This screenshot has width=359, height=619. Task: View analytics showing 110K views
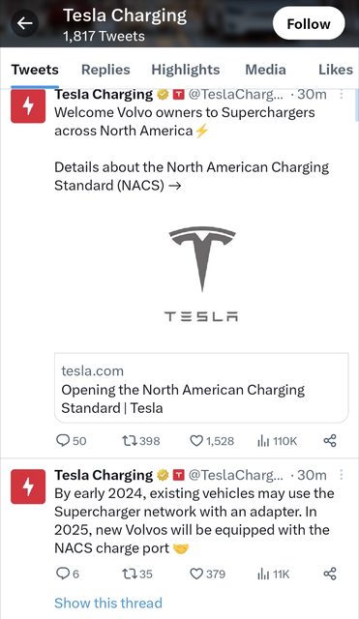pos(277,441)
